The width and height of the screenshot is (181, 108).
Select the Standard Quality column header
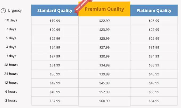point(55,10)
